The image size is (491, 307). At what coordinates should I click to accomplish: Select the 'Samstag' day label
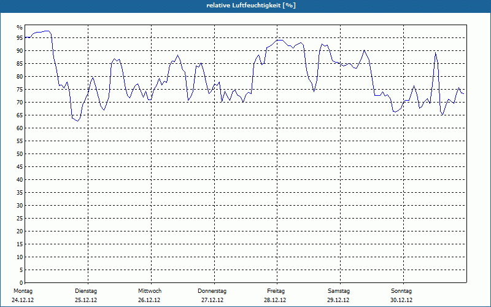pyautogui.click(x=339, y=291)
